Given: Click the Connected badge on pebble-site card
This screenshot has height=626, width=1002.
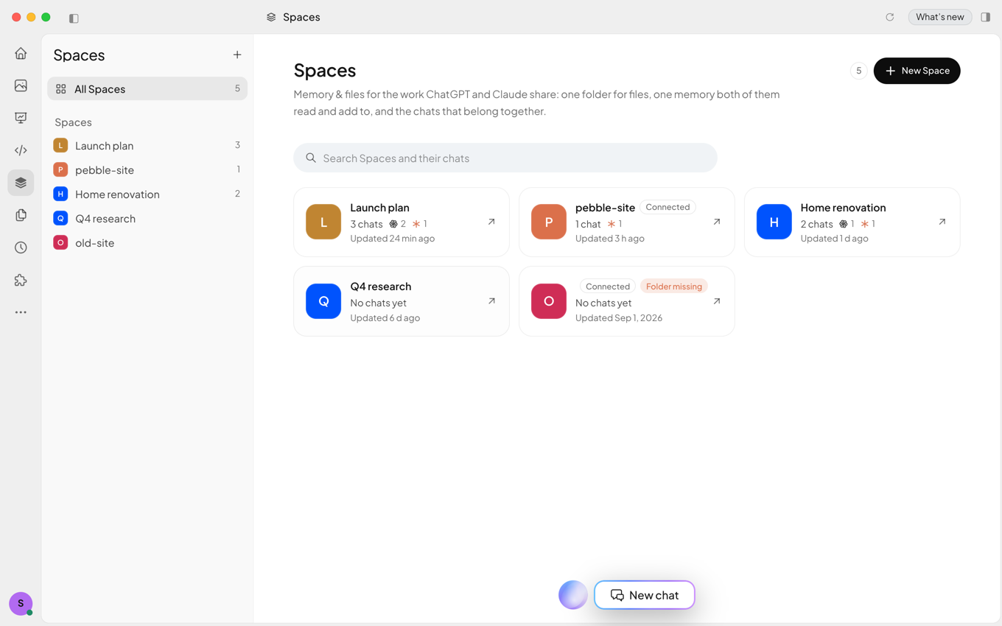Looking at the screenshot, I should (x=668, y=207).
